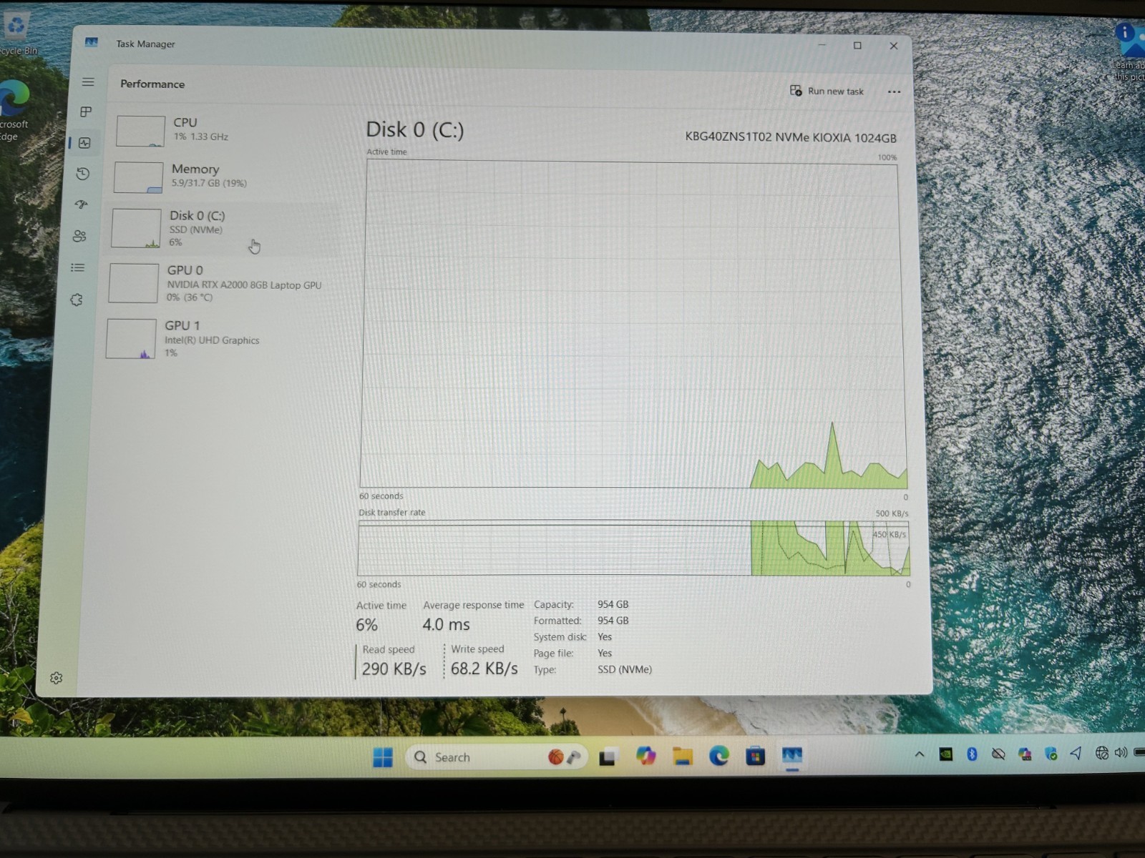The height and width of the screenshot is (858, 1145).
Task: Open the hamburger navigation menu
Action: click(88, 82)
